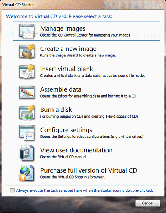The image size is (166, 213).
Task: Choose Assemble data task title
Action: (x=61, y=89)
